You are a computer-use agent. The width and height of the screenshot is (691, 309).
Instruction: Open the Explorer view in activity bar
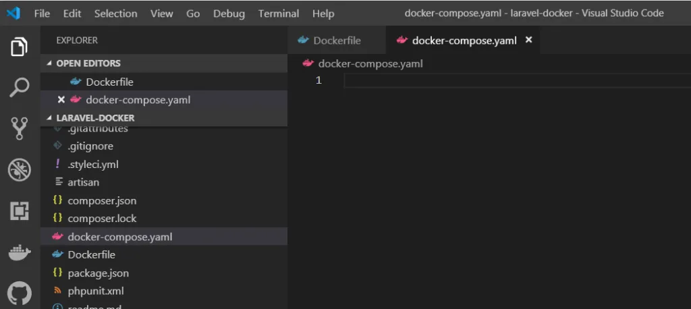19,47
